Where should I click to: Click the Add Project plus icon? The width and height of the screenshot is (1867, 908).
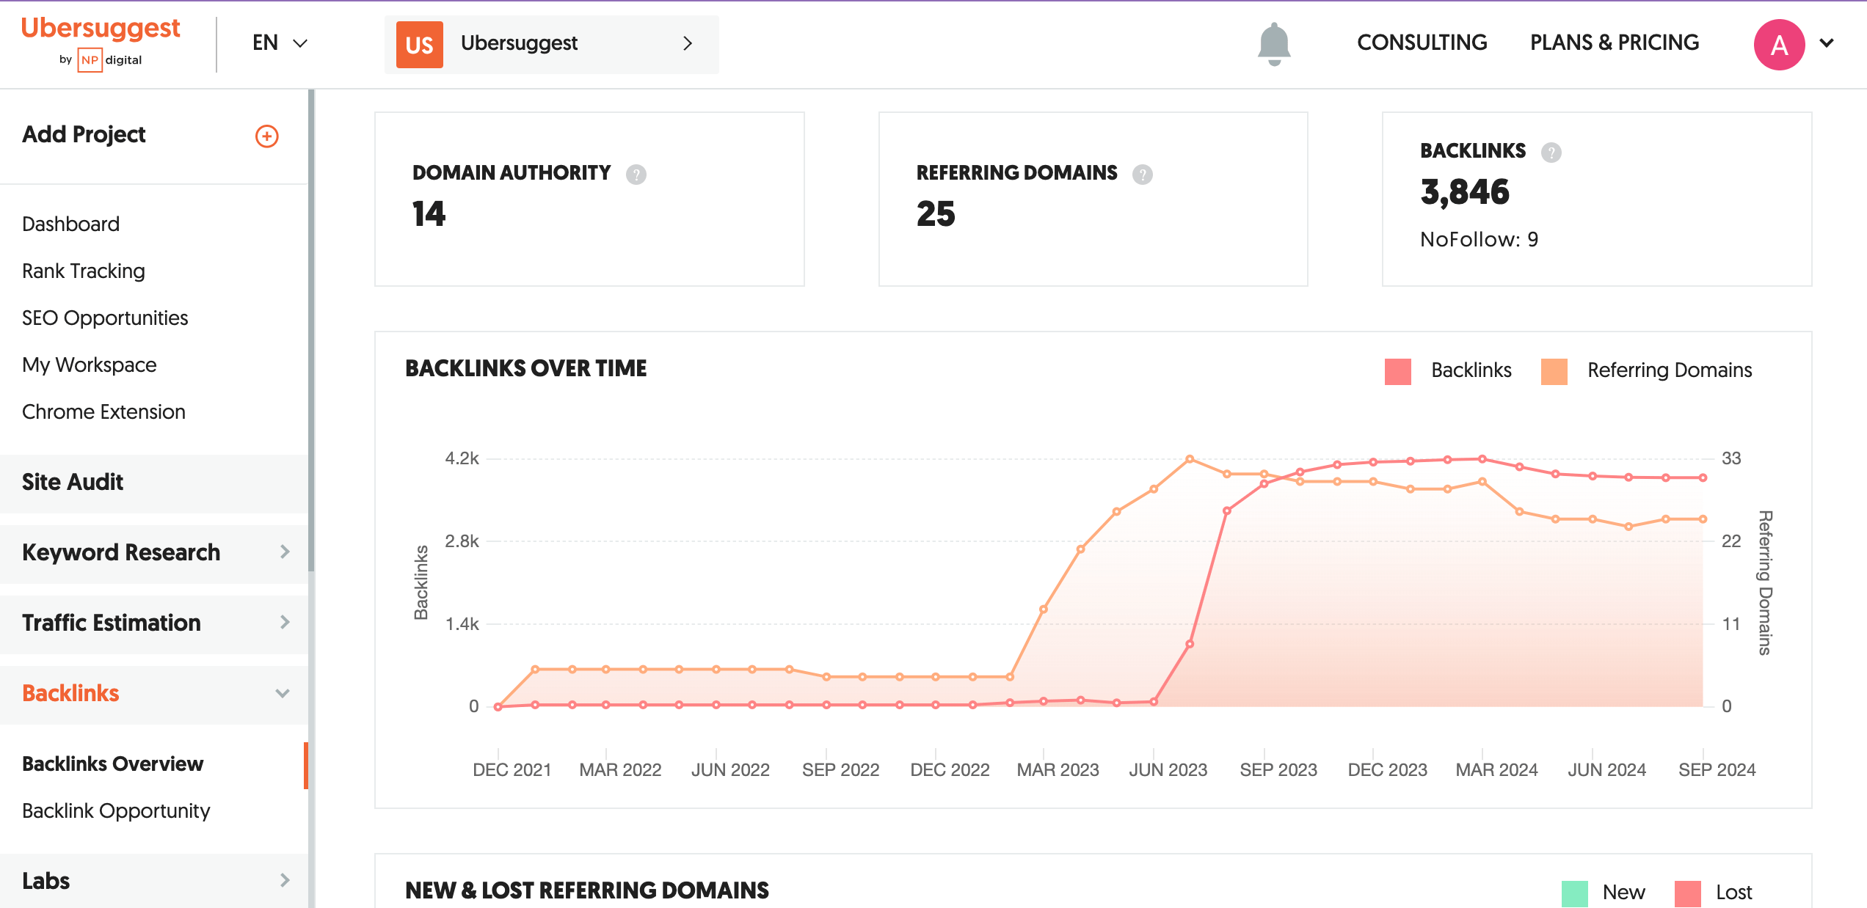(x=266, y=136)
